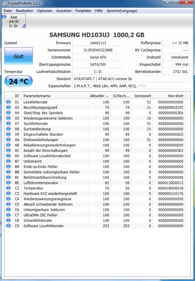Viewport: 195px width, 281px height.
Task: Select the C: D: drive tab
Action: pos(14,21)
